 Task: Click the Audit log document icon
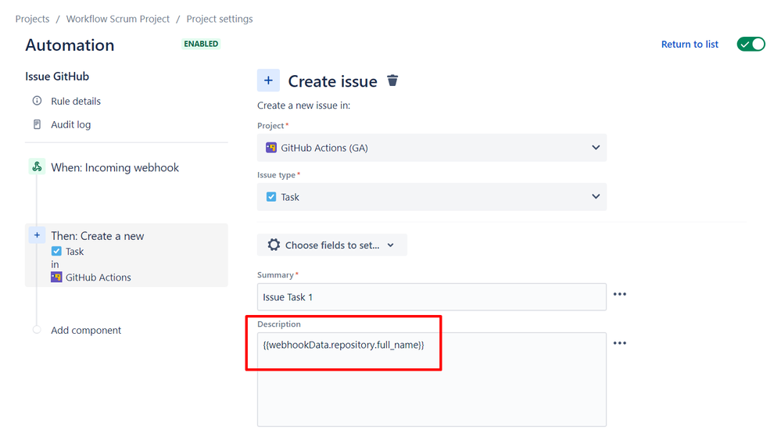pyautogui.click(x=37, y=124)
